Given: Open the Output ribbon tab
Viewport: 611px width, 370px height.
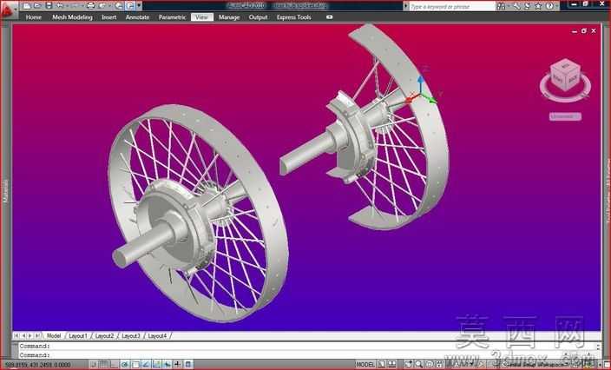Looking at the screenshot, I should coord(258,17).
